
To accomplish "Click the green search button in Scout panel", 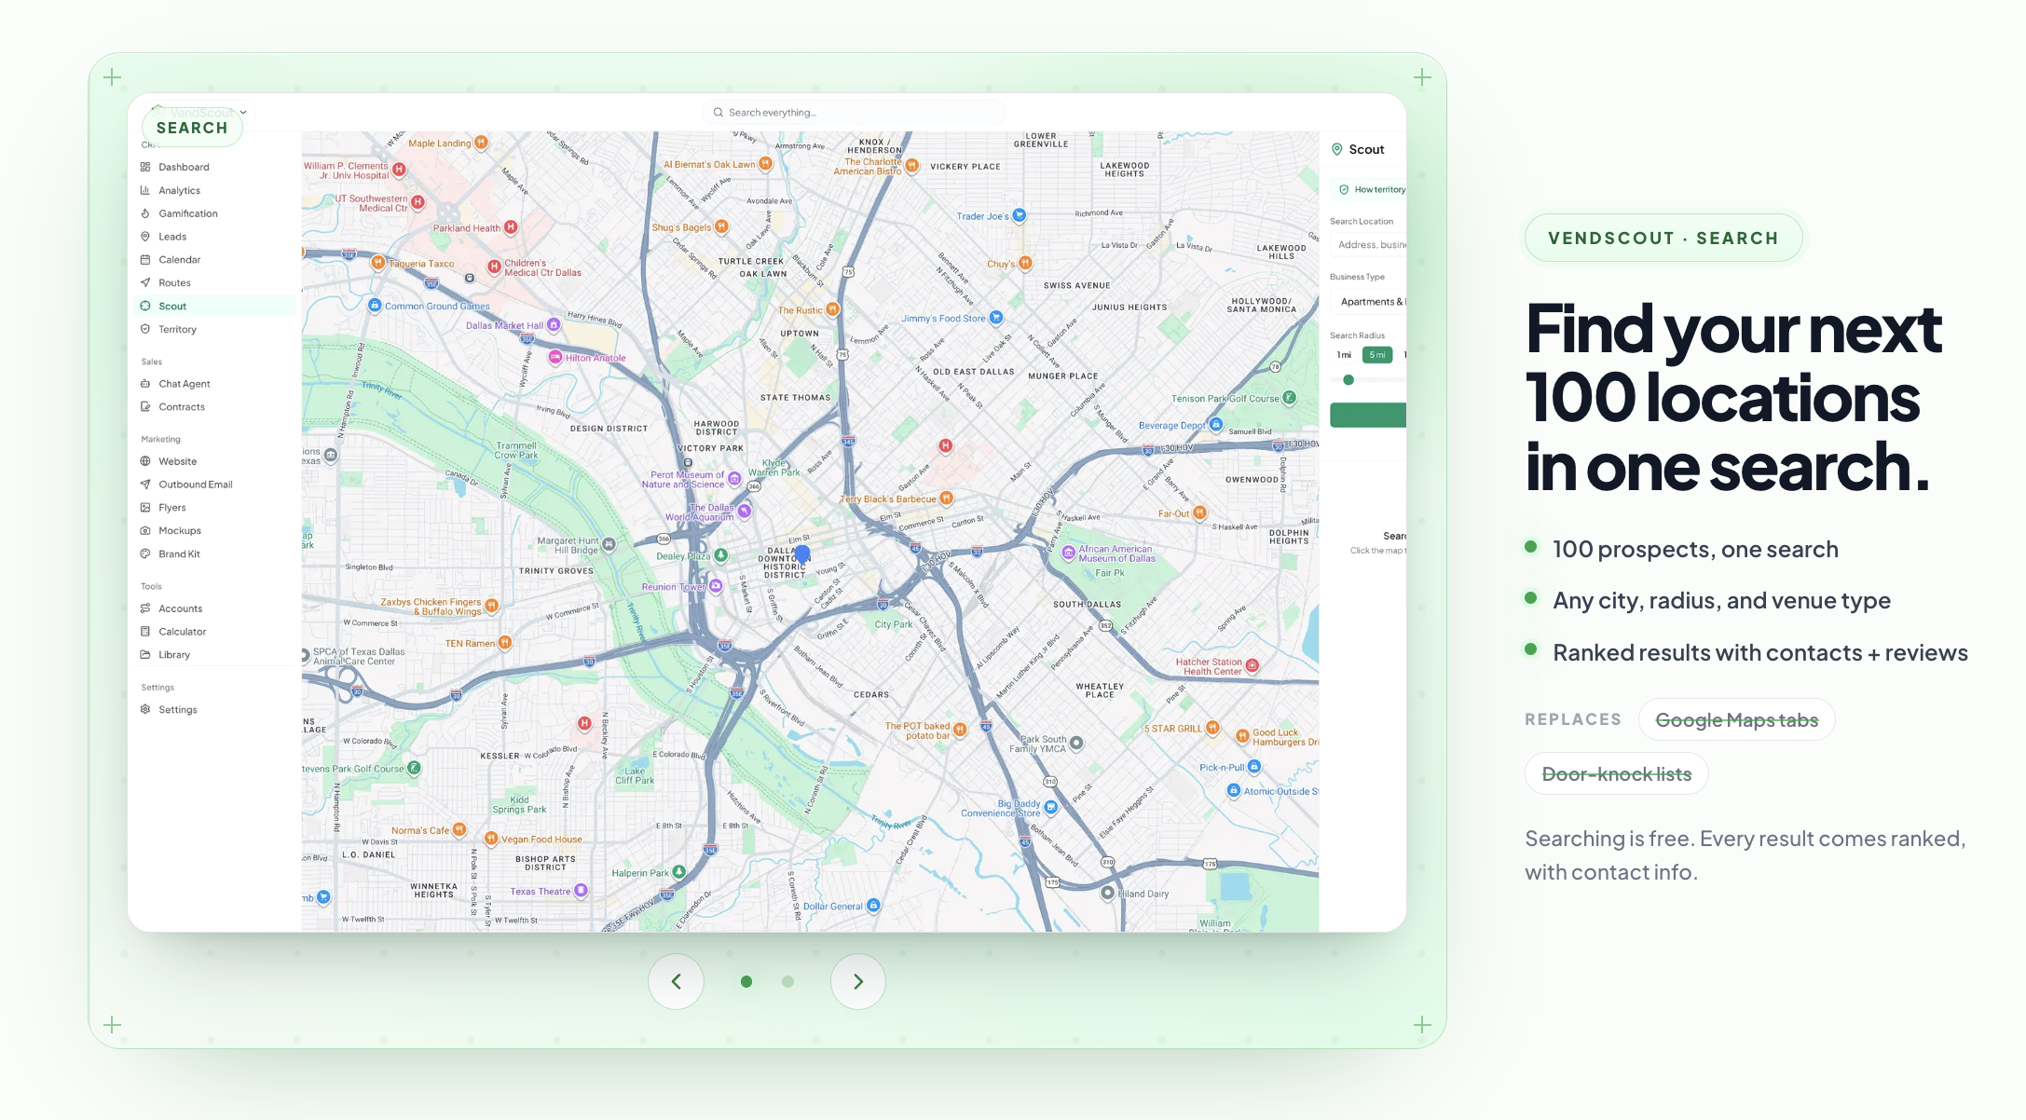I will click(1368, 416).
